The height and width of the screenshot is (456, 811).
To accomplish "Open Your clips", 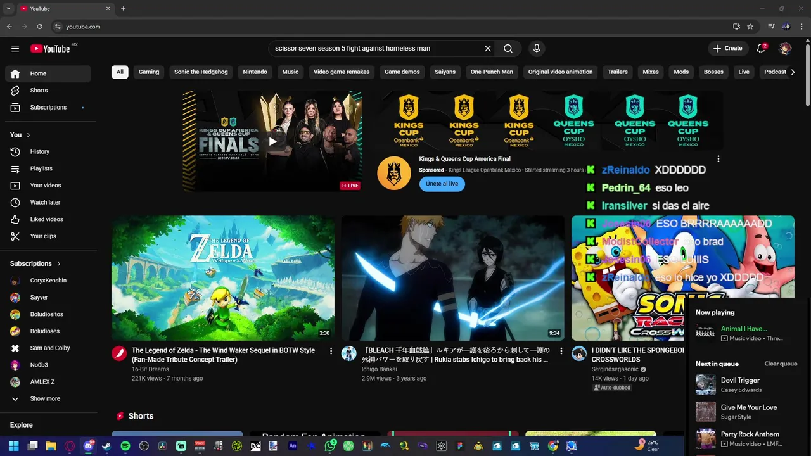I will click(x=48, y=236).
